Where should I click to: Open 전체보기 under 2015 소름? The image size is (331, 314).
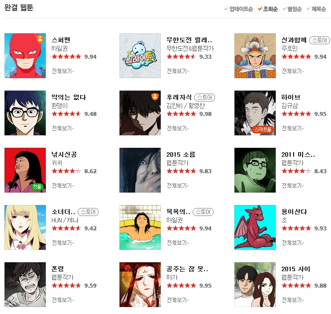pos(178,186)
